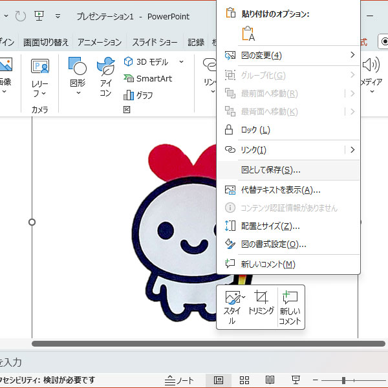Switch to Reading view icon
388x388 pixels.
point(270,380)
